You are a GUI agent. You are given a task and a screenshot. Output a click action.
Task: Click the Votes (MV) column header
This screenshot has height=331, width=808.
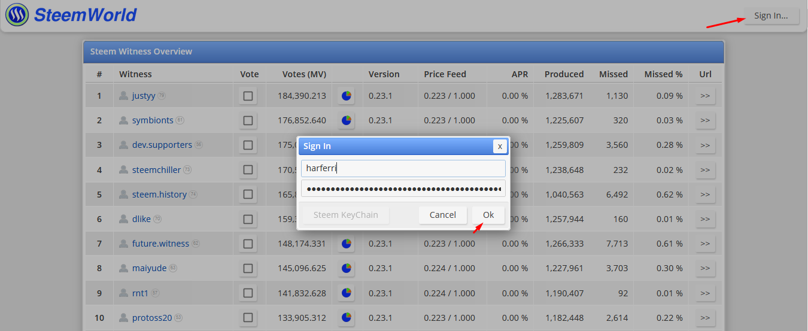click(304, 74)
